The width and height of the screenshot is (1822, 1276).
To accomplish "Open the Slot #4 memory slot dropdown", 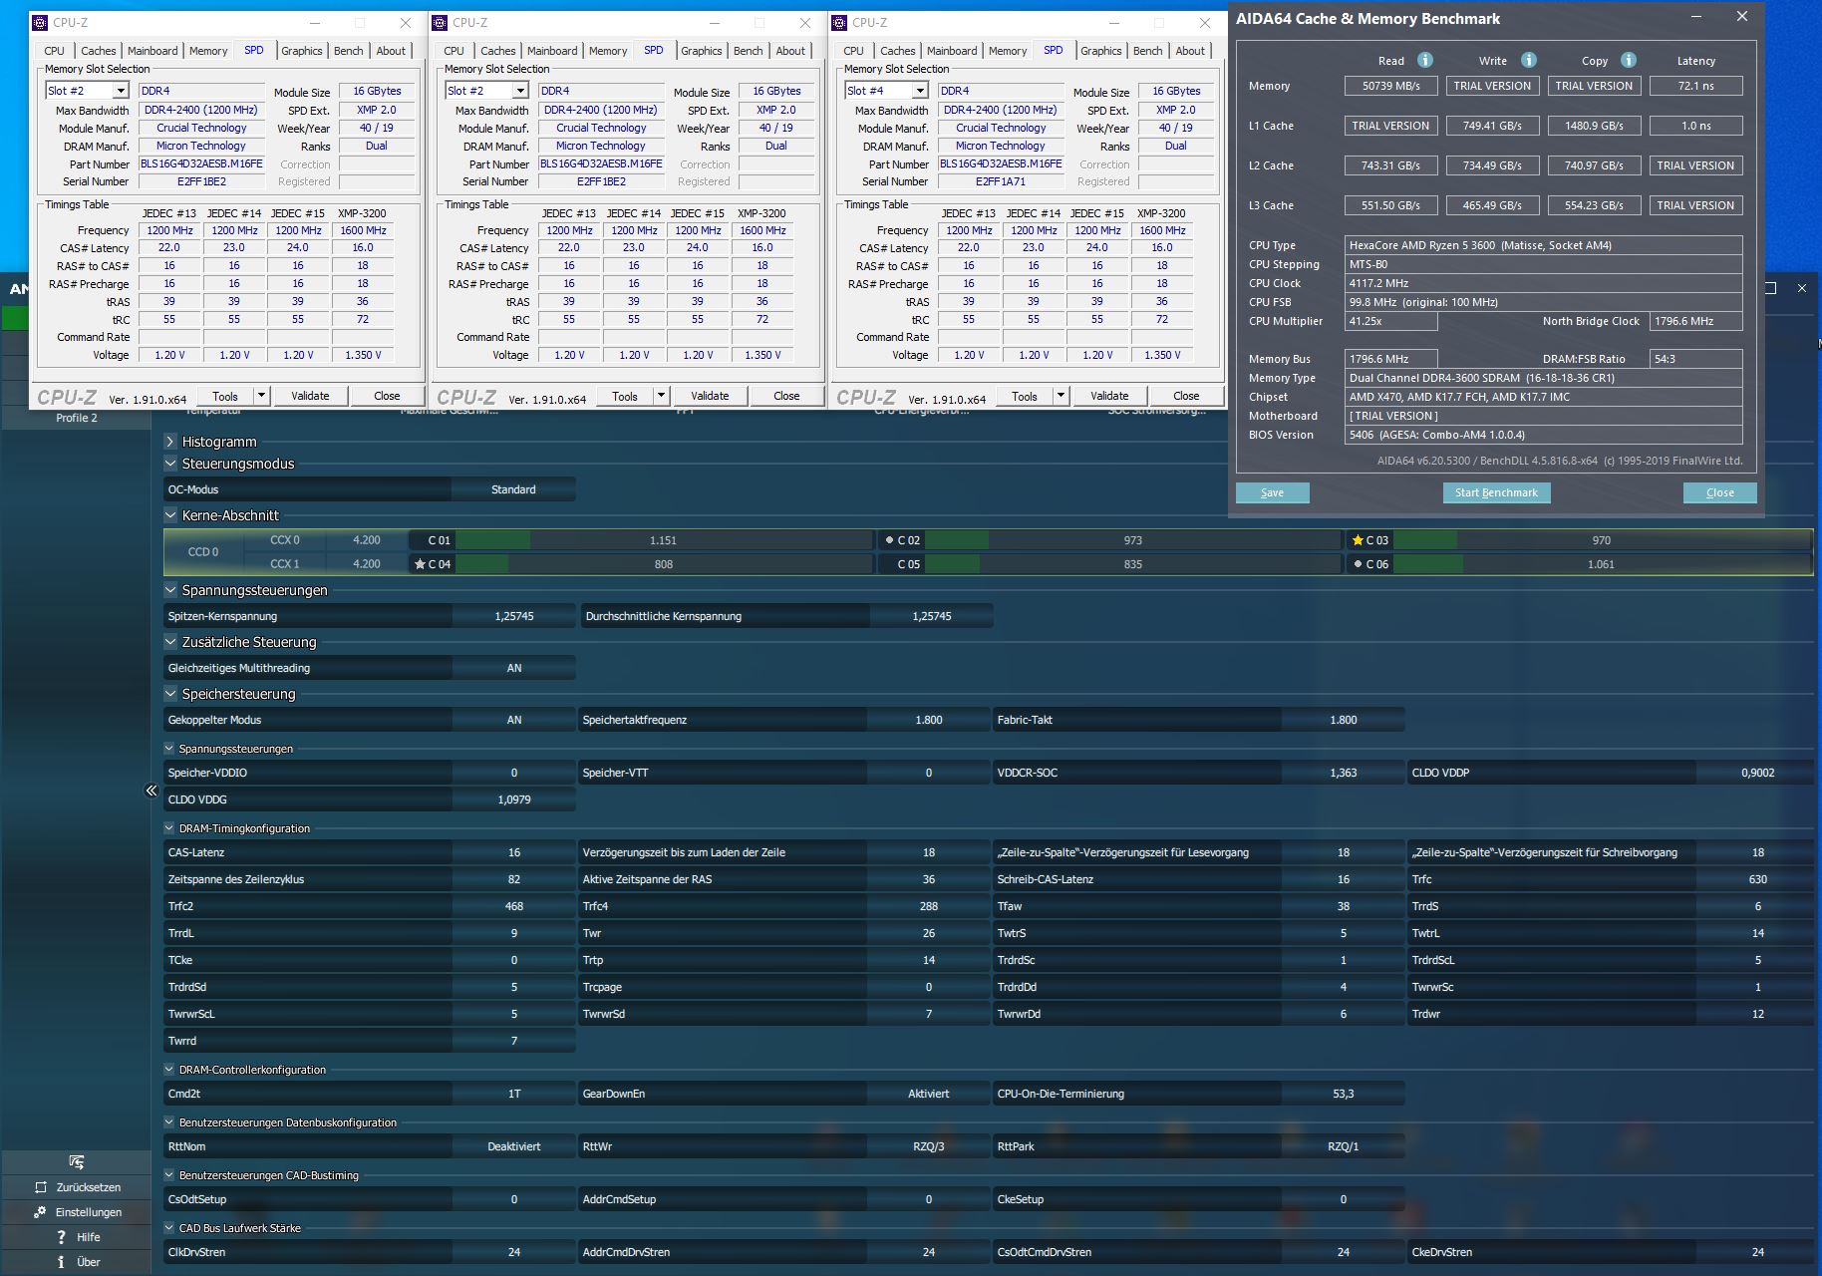I will point(920,91).
